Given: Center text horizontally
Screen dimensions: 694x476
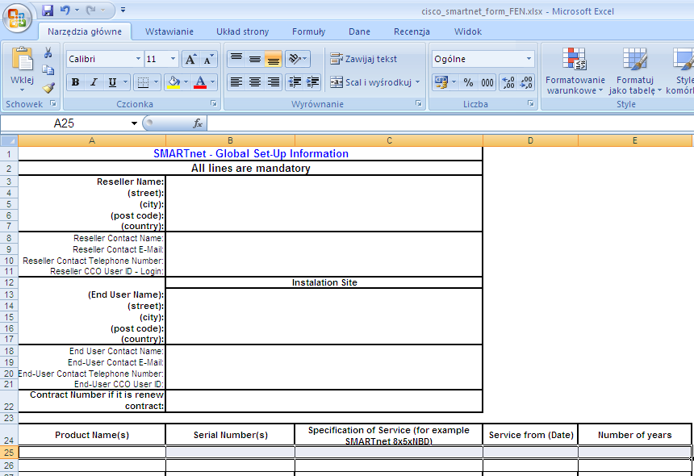Looking at the screenshot, I should (255, 82).
